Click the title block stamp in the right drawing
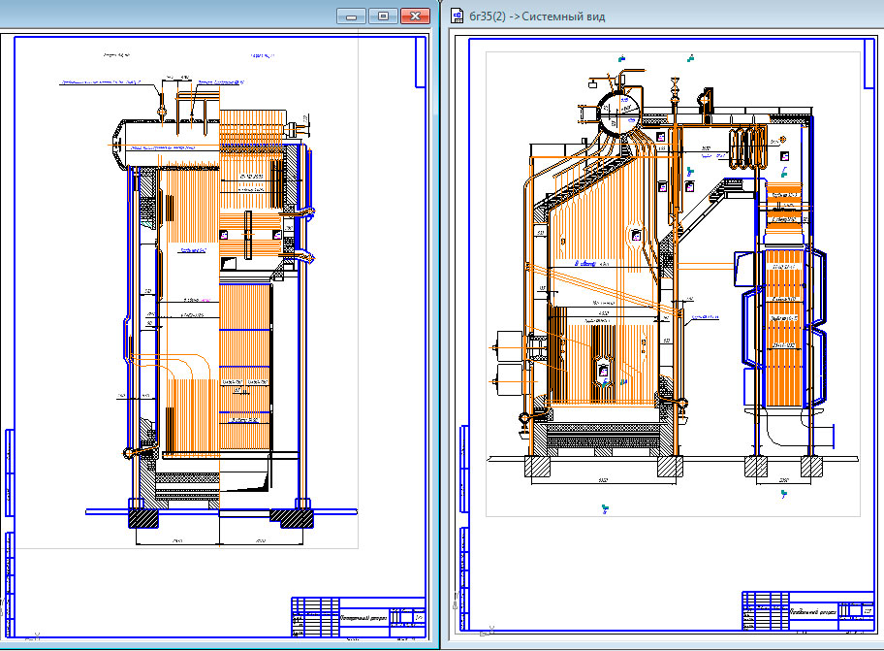 coord(807,611)
